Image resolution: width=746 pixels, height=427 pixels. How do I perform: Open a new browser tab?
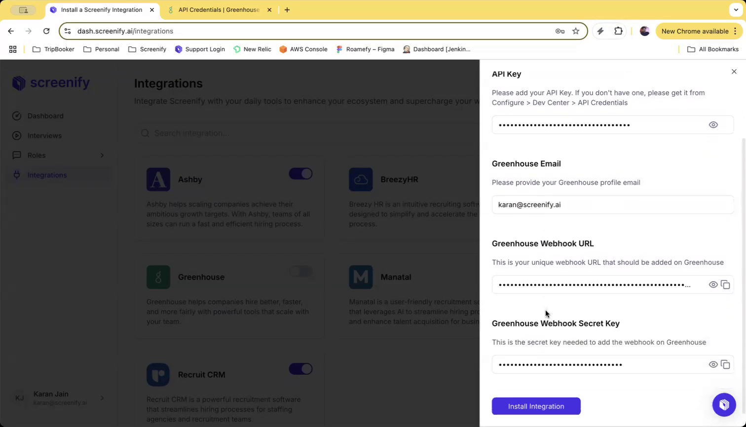(287, 10)
